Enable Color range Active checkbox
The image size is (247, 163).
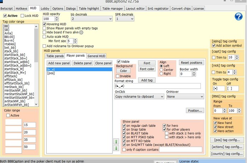click(8, 115)
